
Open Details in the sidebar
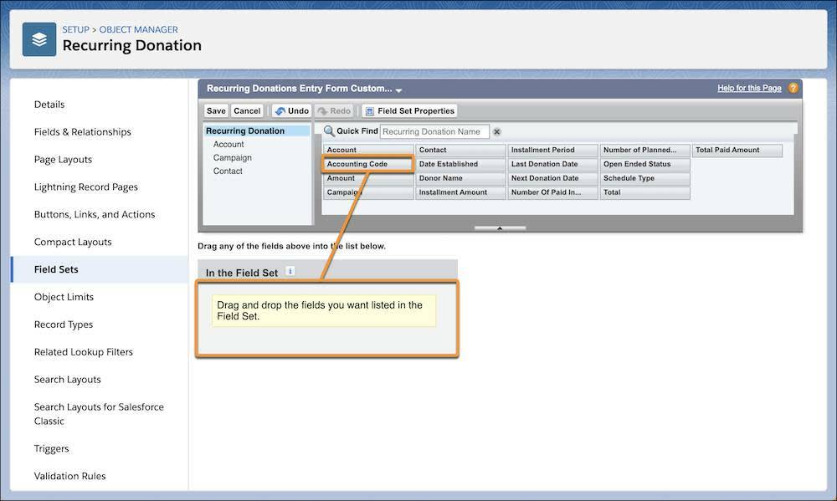[x=49, y=105]
